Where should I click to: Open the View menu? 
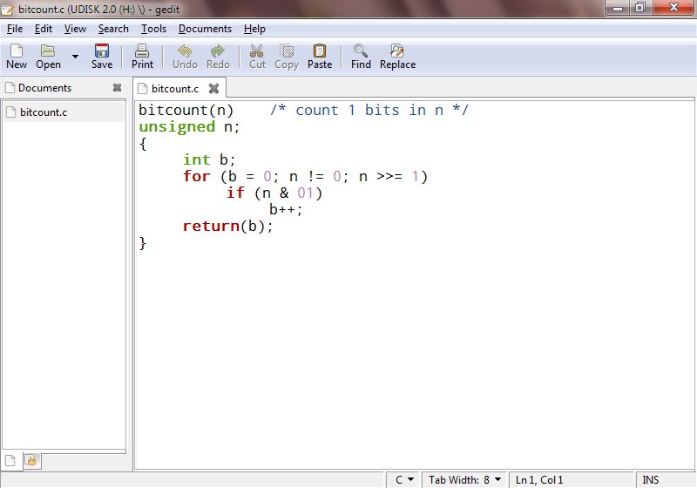pyautogui.click(x=75, y=29)
